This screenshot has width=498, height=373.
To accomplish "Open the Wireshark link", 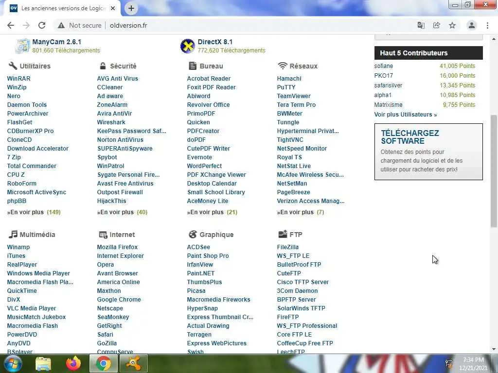I will (x=111, y=122).
